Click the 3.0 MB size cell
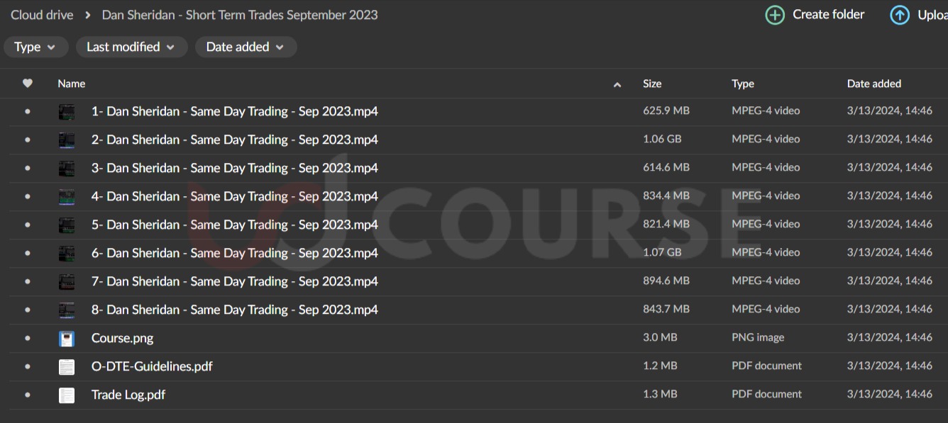 [x=660, y=337]
